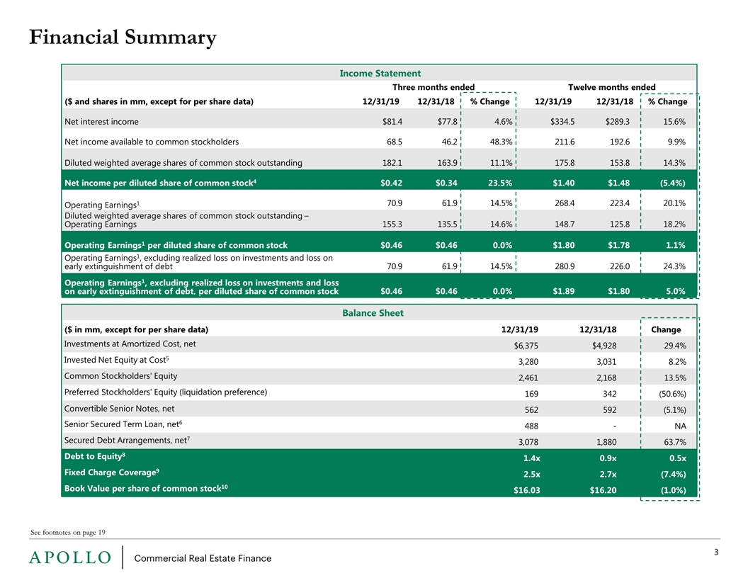
Task: Select the $16.20 prior book value
Action: click(x=603, y=490)
